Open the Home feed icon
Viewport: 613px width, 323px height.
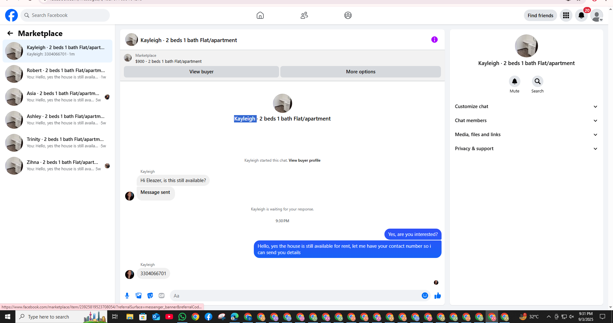(x=260, y=15)
